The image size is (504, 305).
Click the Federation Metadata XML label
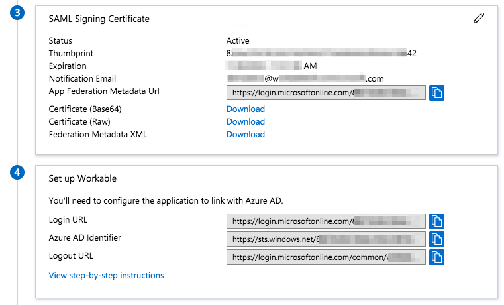[98, 134]
